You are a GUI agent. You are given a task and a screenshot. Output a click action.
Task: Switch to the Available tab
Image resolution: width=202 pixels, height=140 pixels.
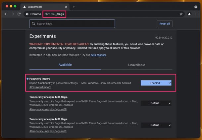(x=65, y=65)
